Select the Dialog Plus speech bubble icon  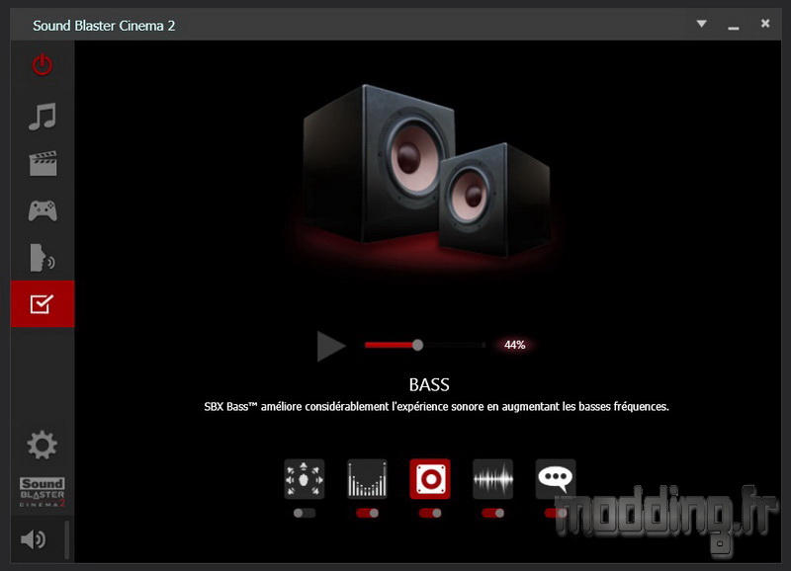[556, 479]
